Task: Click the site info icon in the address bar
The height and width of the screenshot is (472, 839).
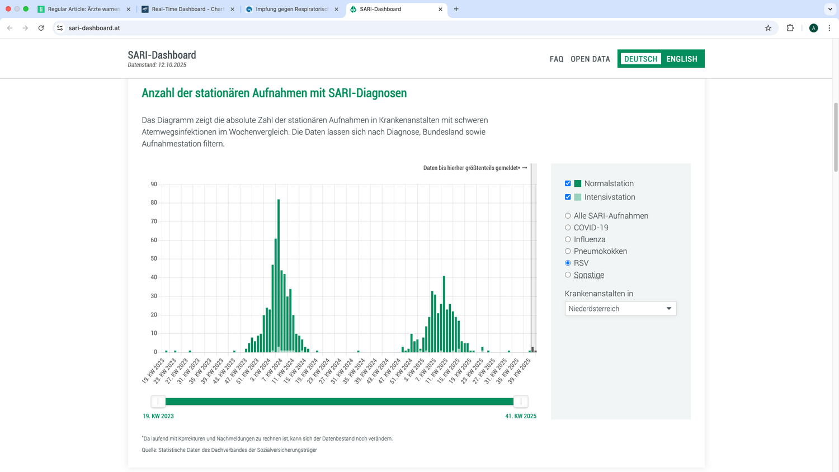Action: (x=59, y=27)
